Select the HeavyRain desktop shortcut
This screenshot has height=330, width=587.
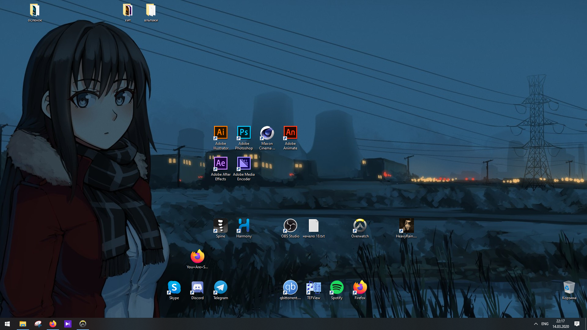[x=406, y=228]
